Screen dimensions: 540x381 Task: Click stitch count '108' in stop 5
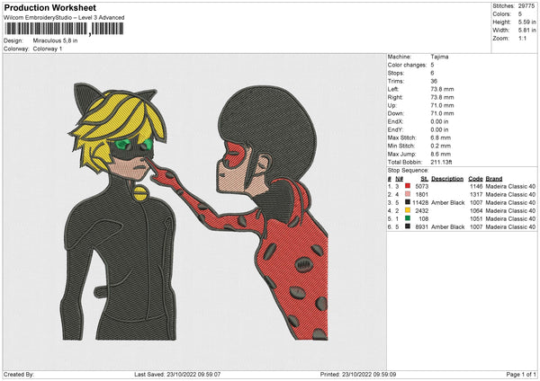coord(424,219)
